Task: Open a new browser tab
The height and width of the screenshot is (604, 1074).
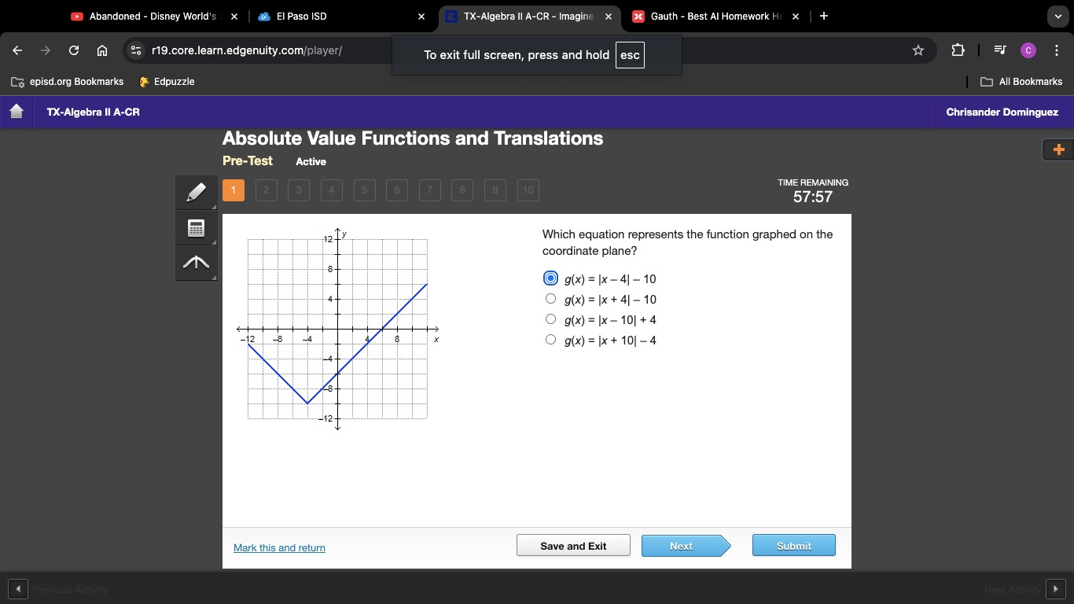Action: click(824, 16)
